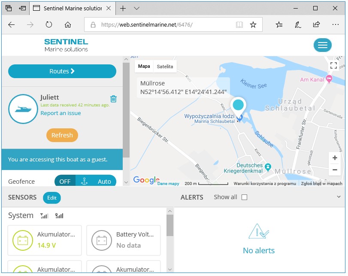Toggle map fullscreen view
348x276 pixels.
point(333,66)
